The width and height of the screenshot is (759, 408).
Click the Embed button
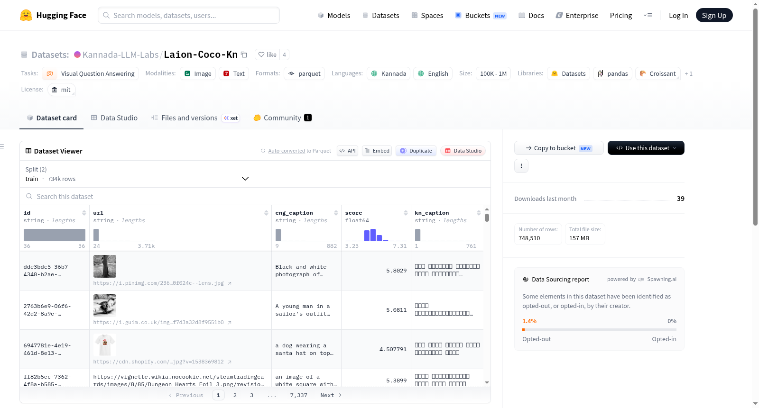point(377,151)
